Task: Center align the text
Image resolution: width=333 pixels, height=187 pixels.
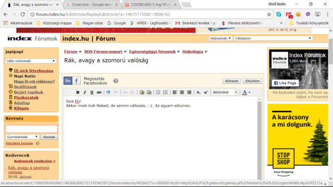Action: coord(182,92)
